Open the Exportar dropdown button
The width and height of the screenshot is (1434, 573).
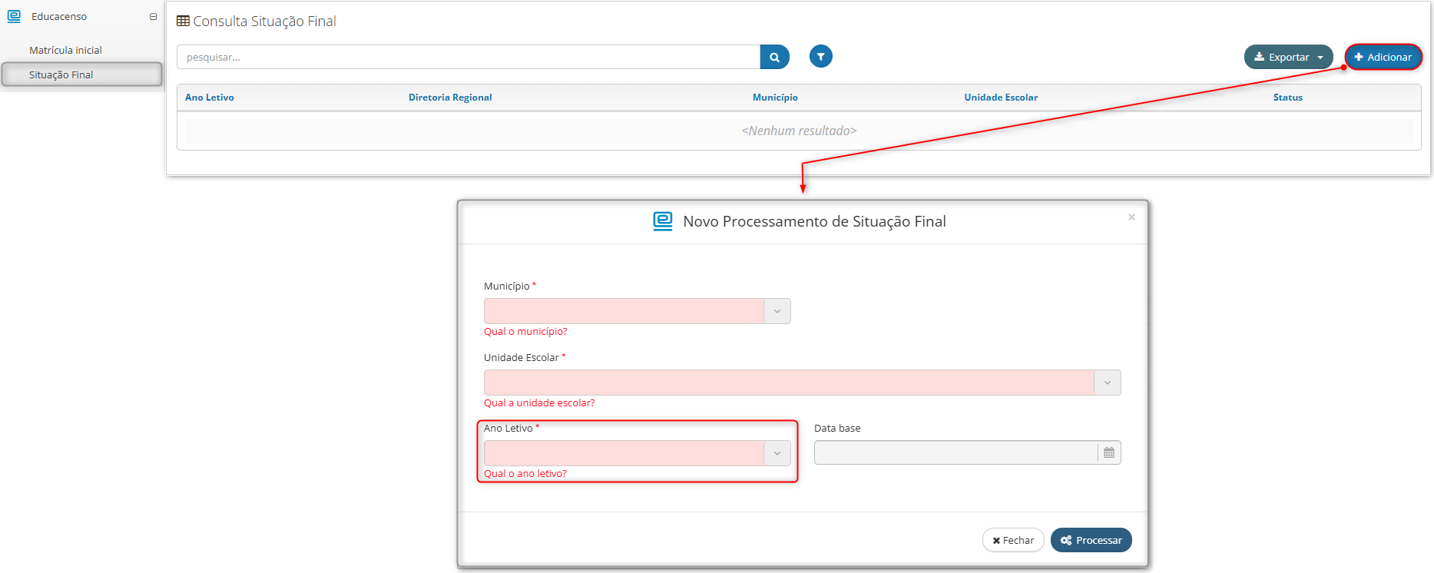pos(1288,57)
